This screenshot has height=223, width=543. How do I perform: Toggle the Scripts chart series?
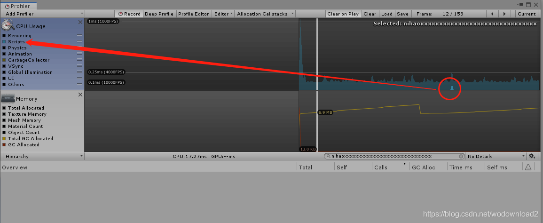4,41
